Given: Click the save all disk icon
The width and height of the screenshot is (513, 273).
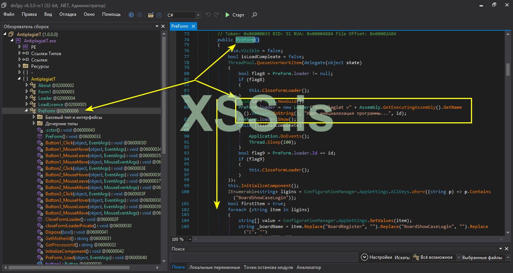Looking at the screenshot, I should tap(159, 15).
